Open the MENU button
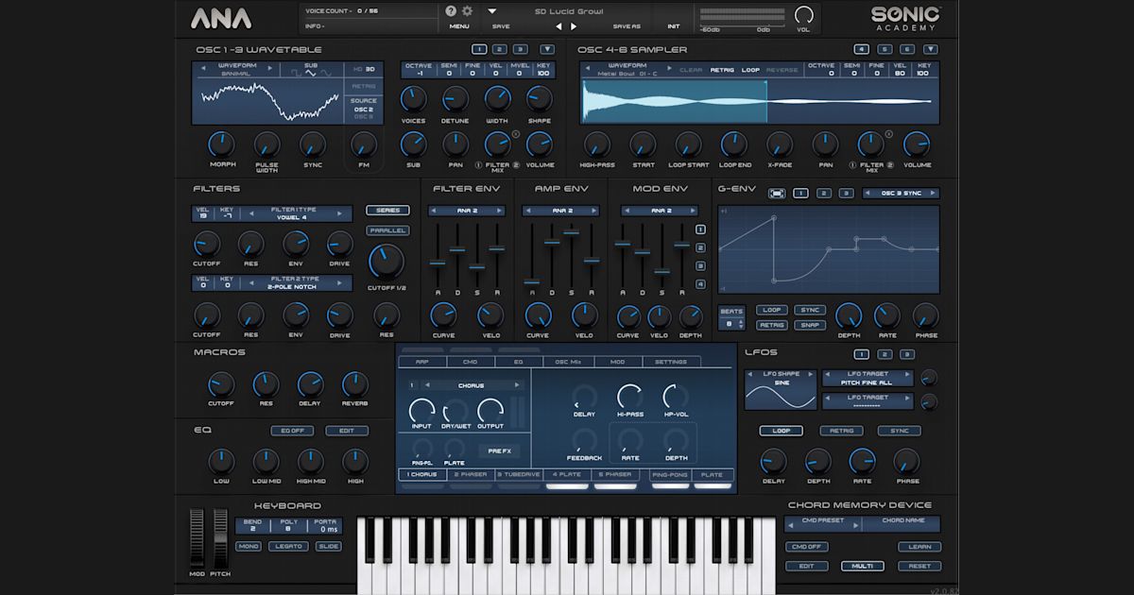Viewport: 1134px width, 595px height. (x=459, y=26)
